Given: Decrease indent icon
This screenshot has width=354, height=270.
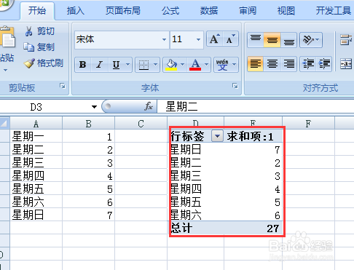Looking at the screenshot, I should point(308,64).
